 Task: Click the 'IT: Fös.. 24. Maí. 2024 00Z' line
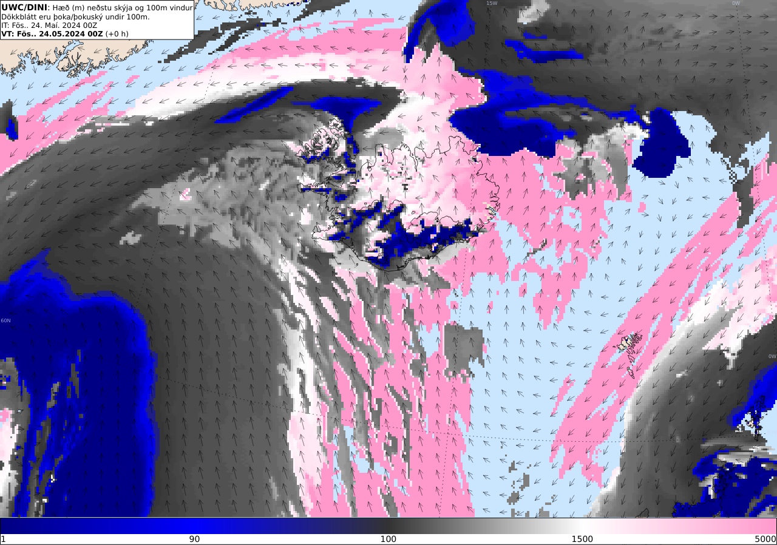(x=49, y=25)
